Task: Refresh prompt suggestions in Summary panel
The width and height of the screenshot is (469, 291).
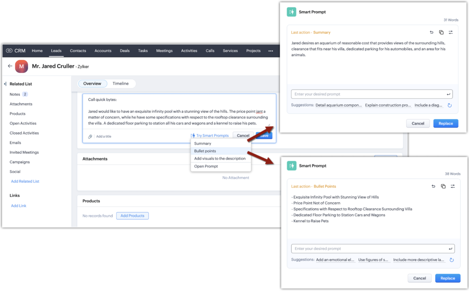Action: (449, 105)
